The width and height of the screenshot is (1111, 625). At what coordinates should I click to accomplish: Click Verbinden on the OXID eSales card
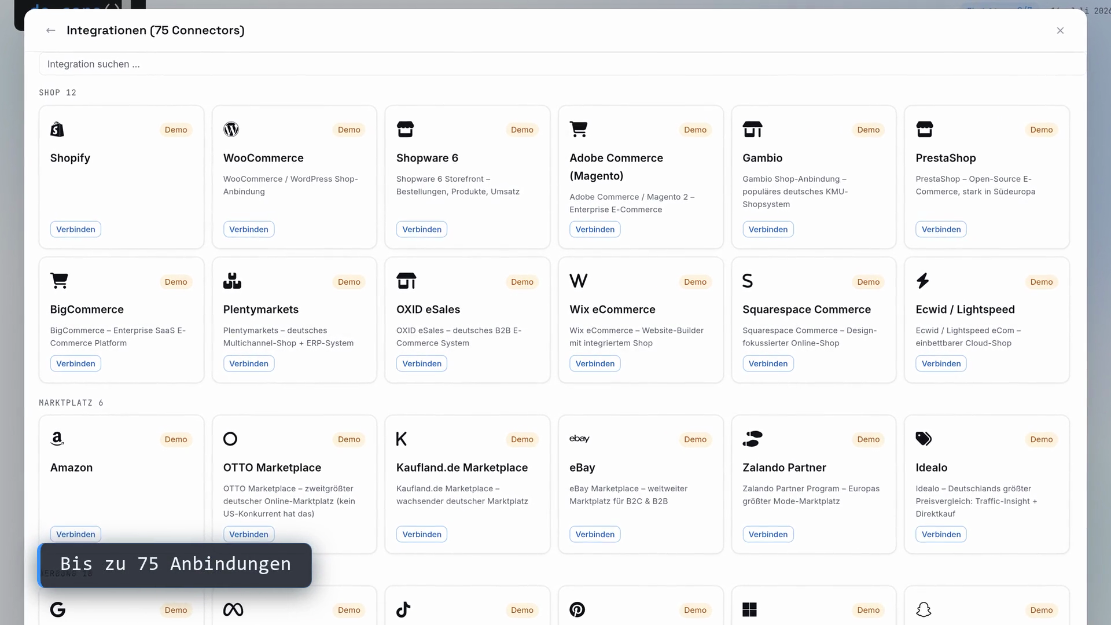tap(422, 363)
